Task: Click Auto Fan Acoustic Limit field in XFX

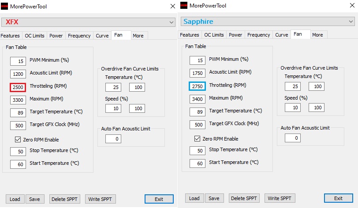Action: [113, 139]
